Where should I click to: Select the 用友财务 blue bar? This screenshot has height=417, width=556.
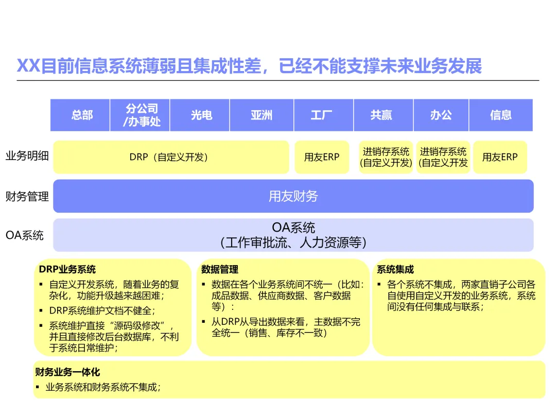tap(293, 196)
